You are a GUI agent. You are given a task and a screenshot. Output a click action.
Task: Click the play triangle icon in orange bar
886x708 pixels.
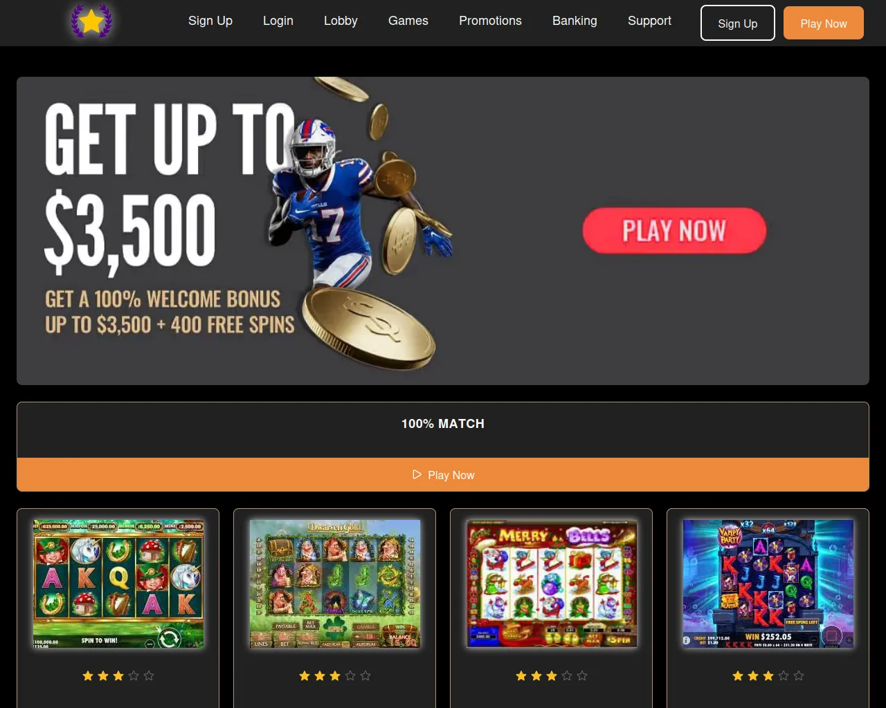(417, 474)
